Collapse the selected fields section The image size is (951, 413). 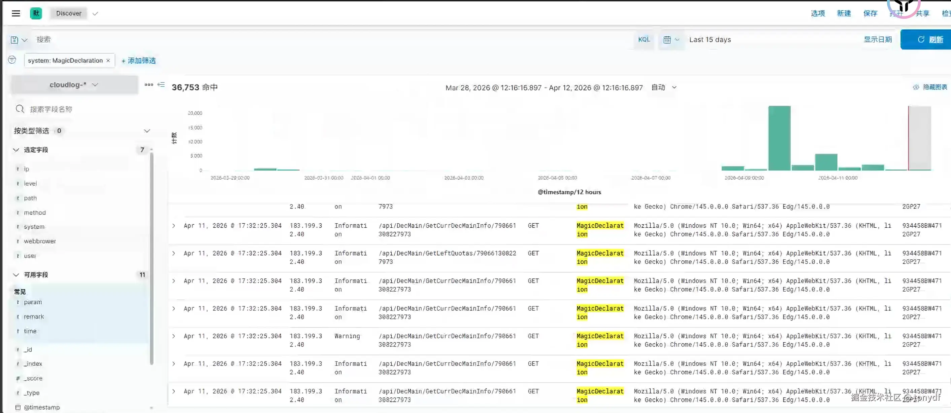click(x=16, y=150)
